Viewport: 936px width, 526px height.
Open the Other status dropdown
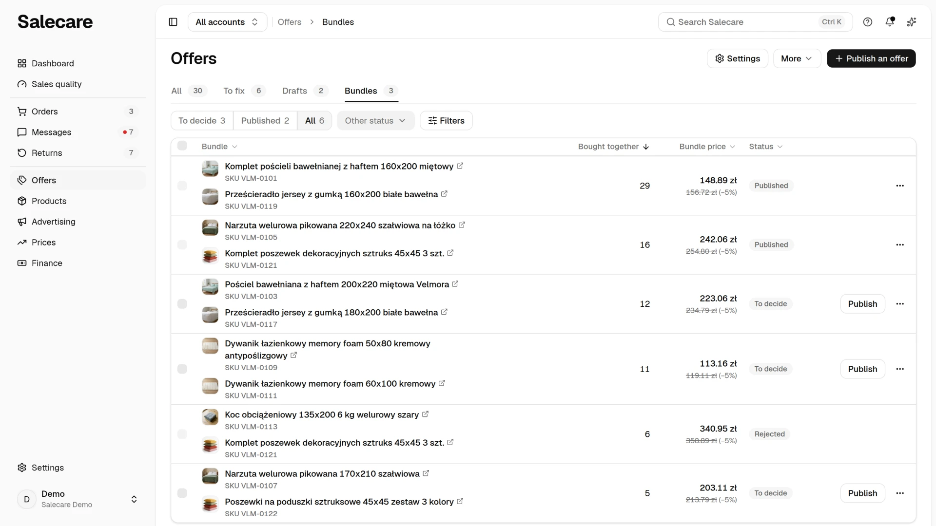tap(375, 121)
